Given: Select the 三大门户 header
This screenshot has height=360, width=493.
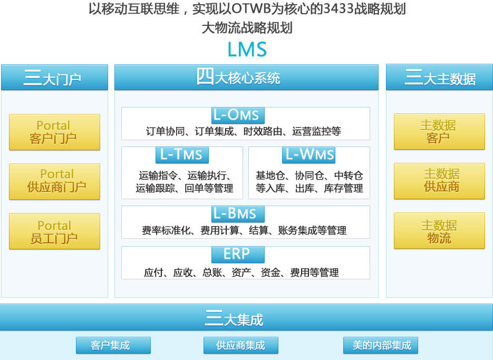Looking at the screenshot, I should (54, 77).
